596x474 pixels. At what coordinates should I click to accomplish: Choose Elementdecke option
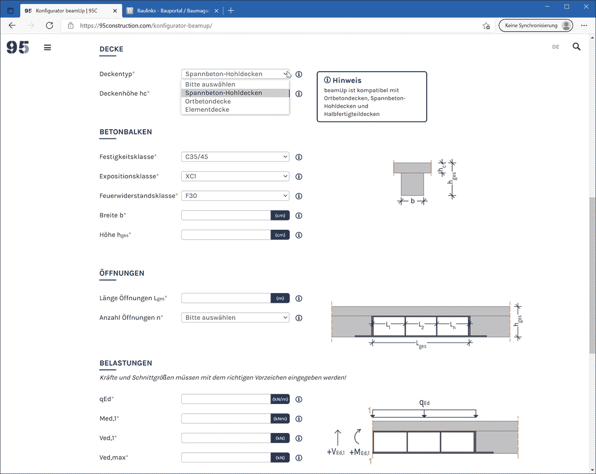[235, 110]
